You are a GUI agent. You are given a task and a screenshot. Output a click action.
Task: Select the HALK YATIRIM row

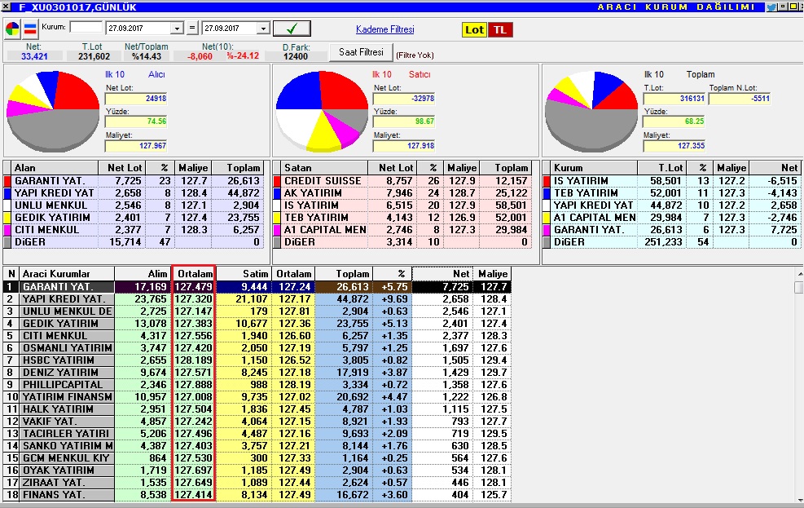pos(257,409)
